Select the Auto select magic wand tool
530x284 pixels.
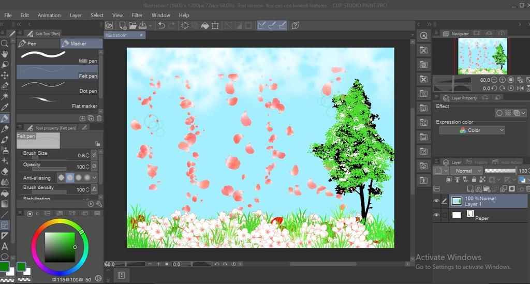click(x=5, y=97)
